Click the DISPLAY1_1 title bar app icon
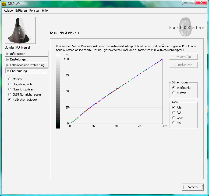The width and height of the screenshot is (209, 196). point(4,3)
